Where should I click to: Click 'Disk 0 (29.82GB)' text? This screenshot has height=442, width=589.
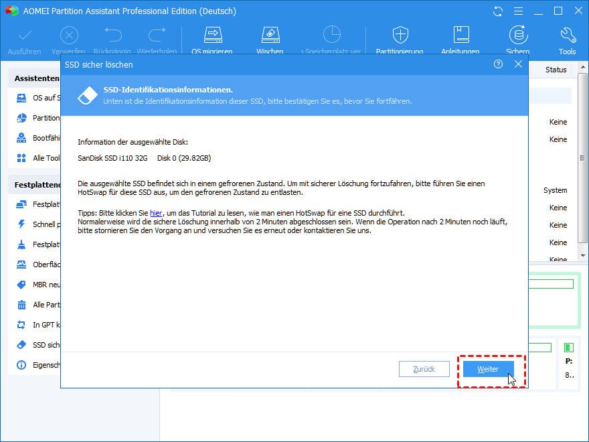[184, 158]
